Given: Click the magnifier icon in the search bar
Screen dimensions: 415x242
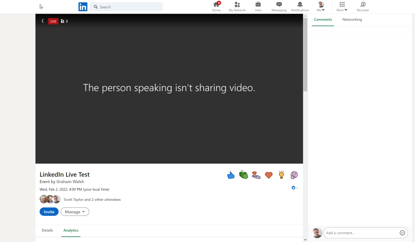Looking at the screenshot, I should (x=96, y=7).
